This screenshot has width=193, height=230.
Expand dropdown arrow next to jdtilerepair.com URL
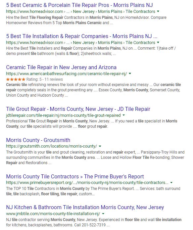[124, 115]
